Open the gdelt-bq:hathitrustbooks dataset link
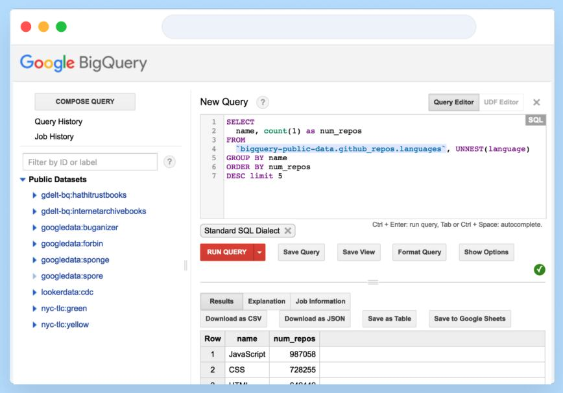The image size is (563, 393). pos(84,195)
